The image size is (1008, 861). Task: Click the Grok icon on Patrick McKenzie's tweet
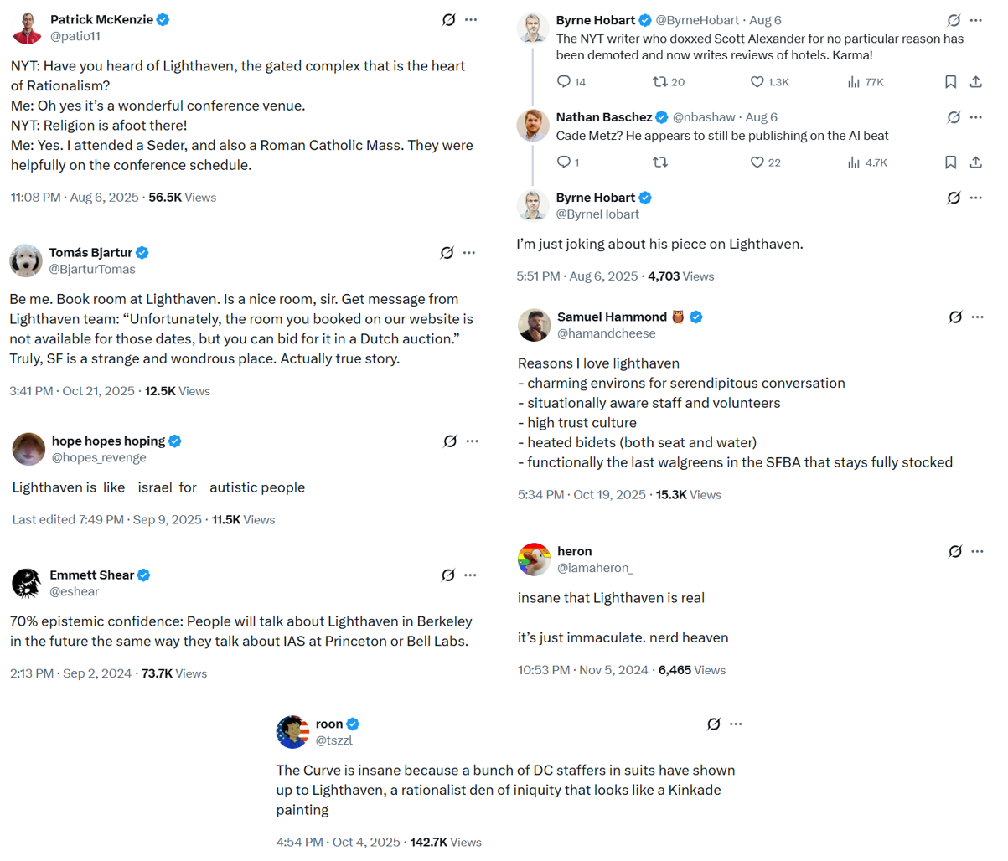449,19
